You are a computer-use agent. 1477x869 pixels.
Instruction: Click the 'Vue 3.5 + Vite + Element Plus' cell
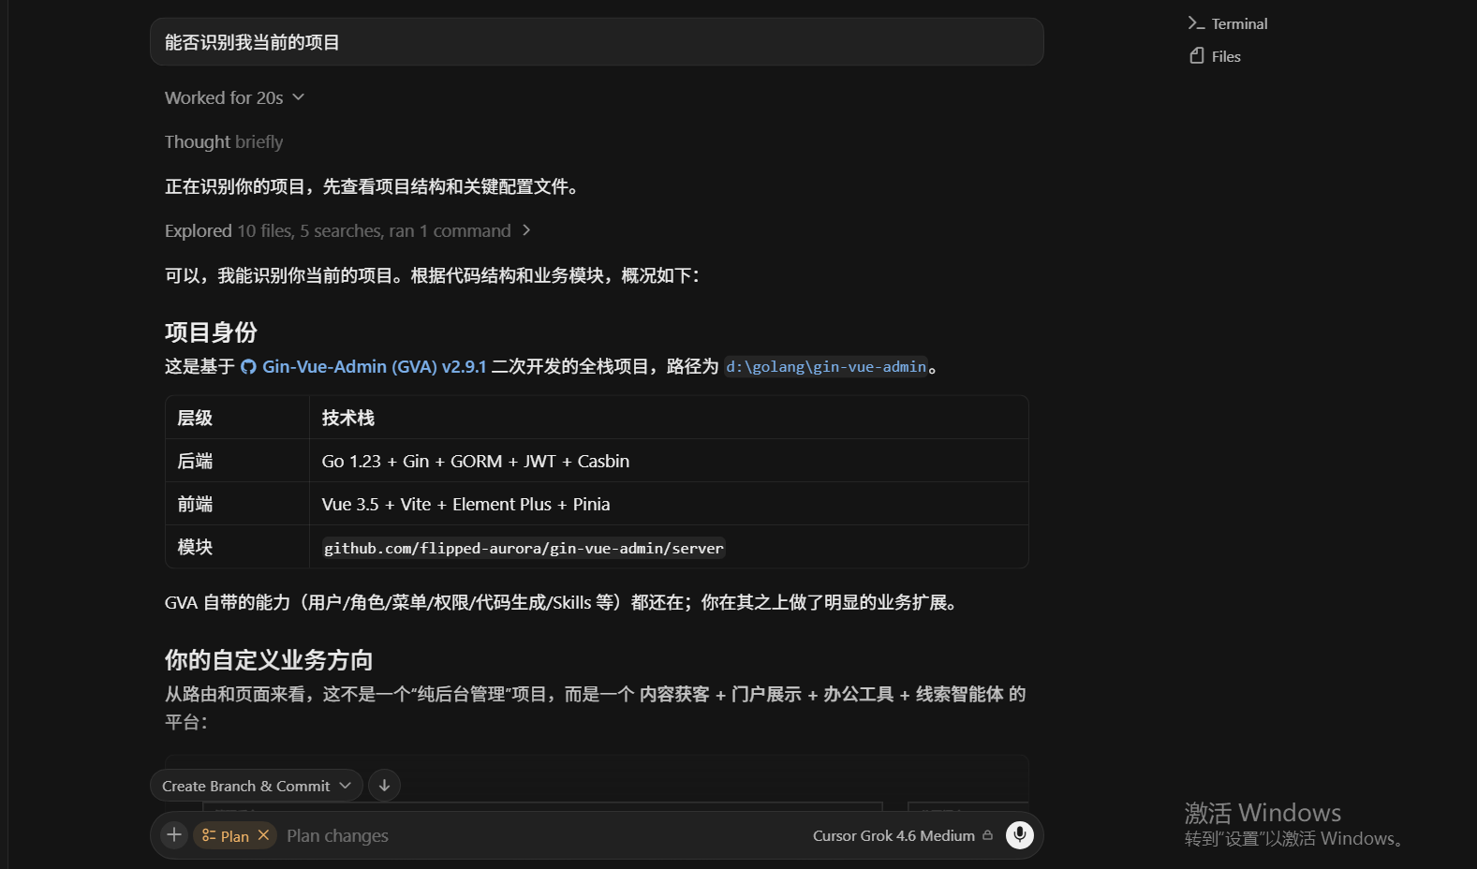pos(669,504)
